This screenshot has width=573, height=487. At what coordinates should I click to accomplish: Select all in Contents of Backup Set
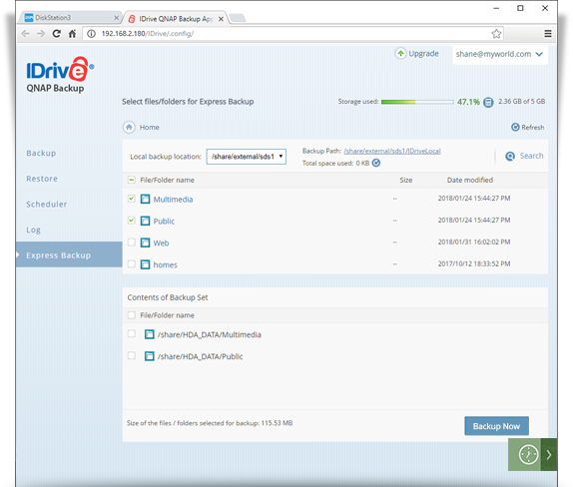click(131, 315)
